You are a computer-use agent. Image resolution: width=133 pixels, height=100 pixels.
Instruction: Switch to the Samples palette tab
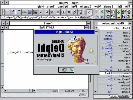tap(10, 17)
